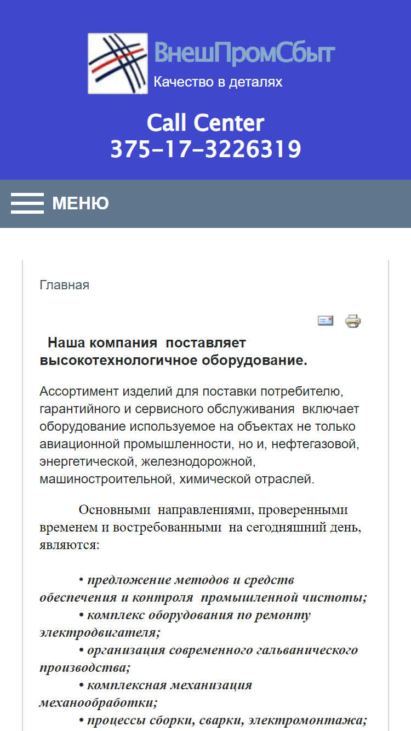Click the ВнешПромСбыт site title
411x731 pixels.
point(244,53)
